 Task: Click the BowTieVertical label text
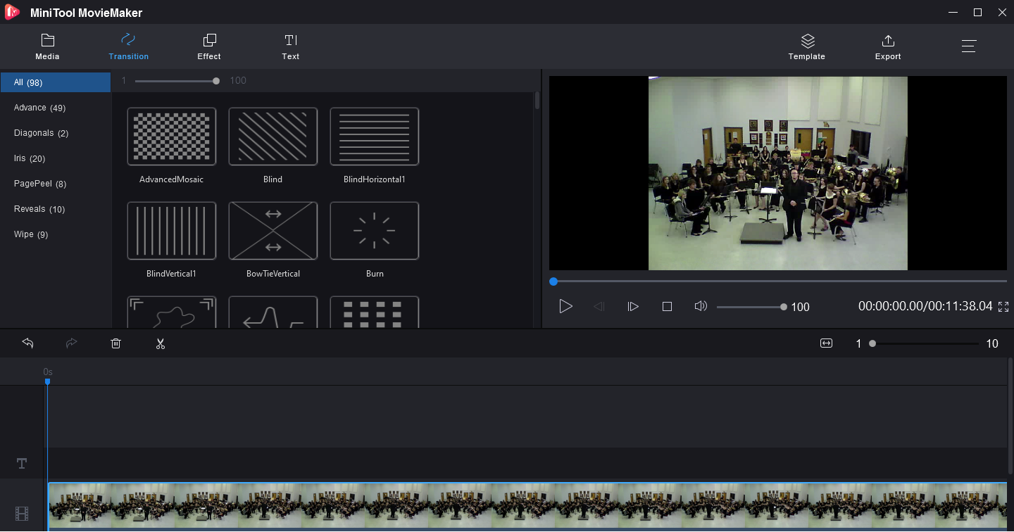coord(273,274)
